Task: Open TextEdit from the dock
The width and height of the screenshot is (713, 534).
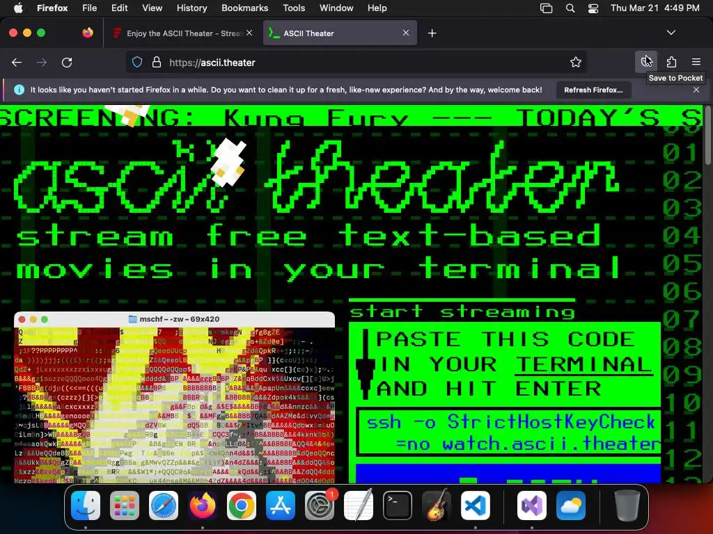Action: coord(359,505)
